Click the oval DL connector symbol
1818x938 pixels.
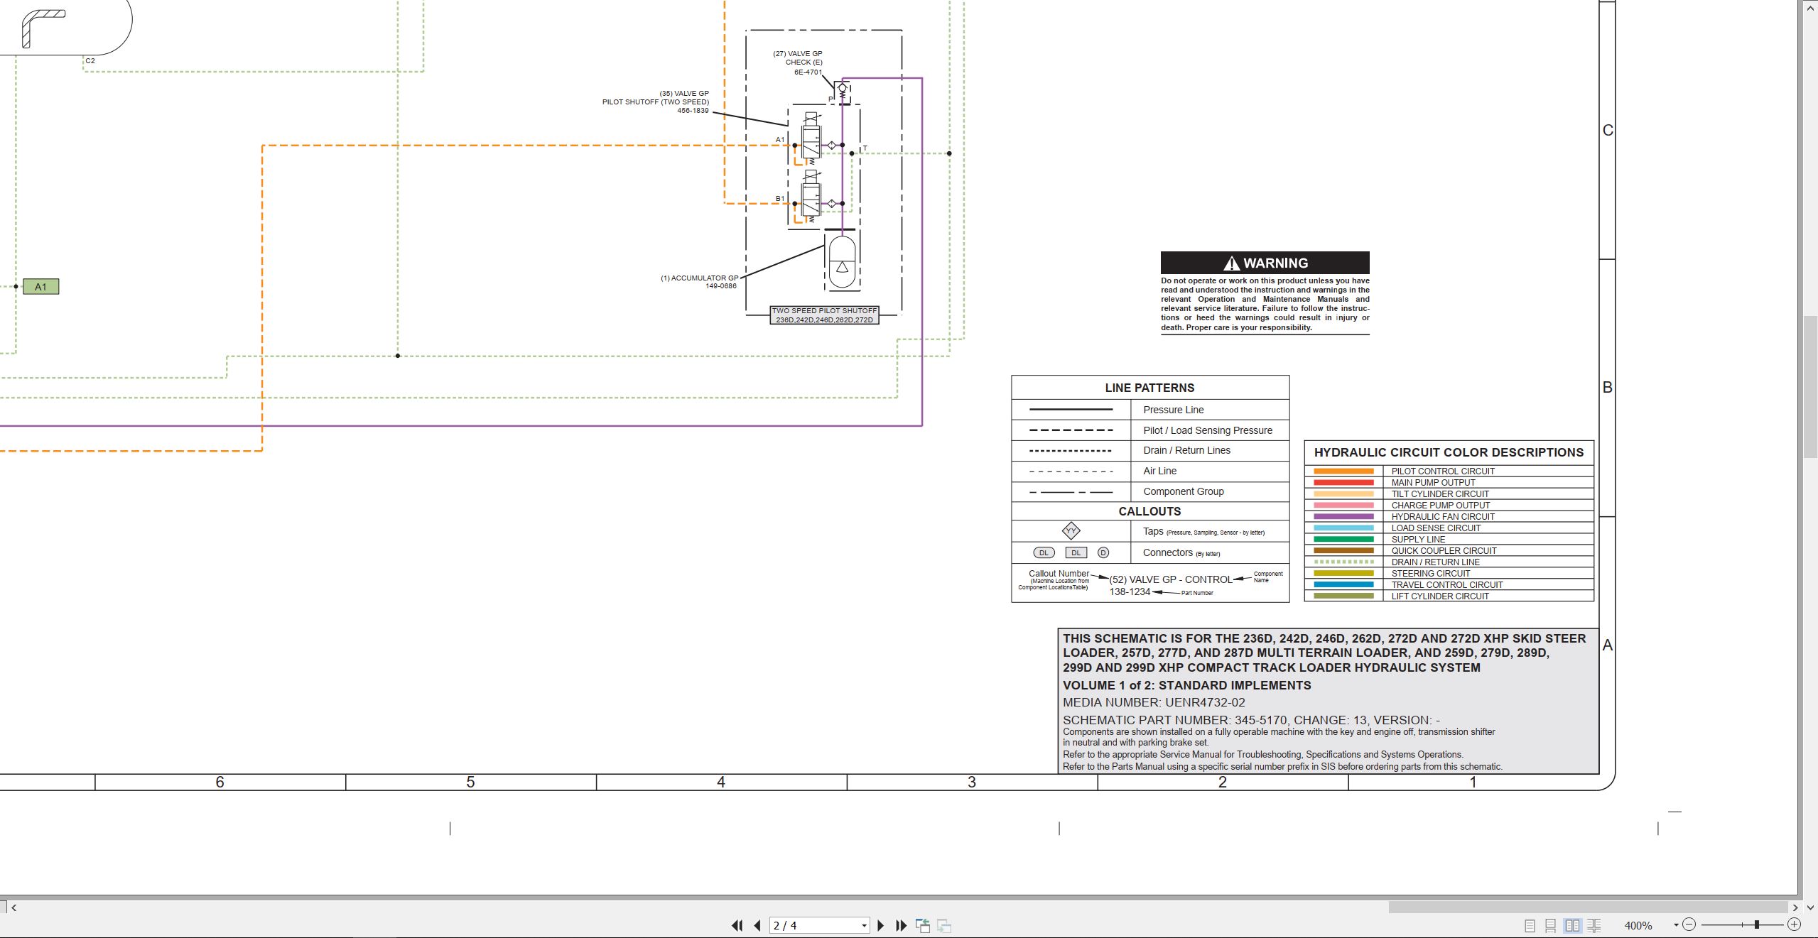[1044, 552]
